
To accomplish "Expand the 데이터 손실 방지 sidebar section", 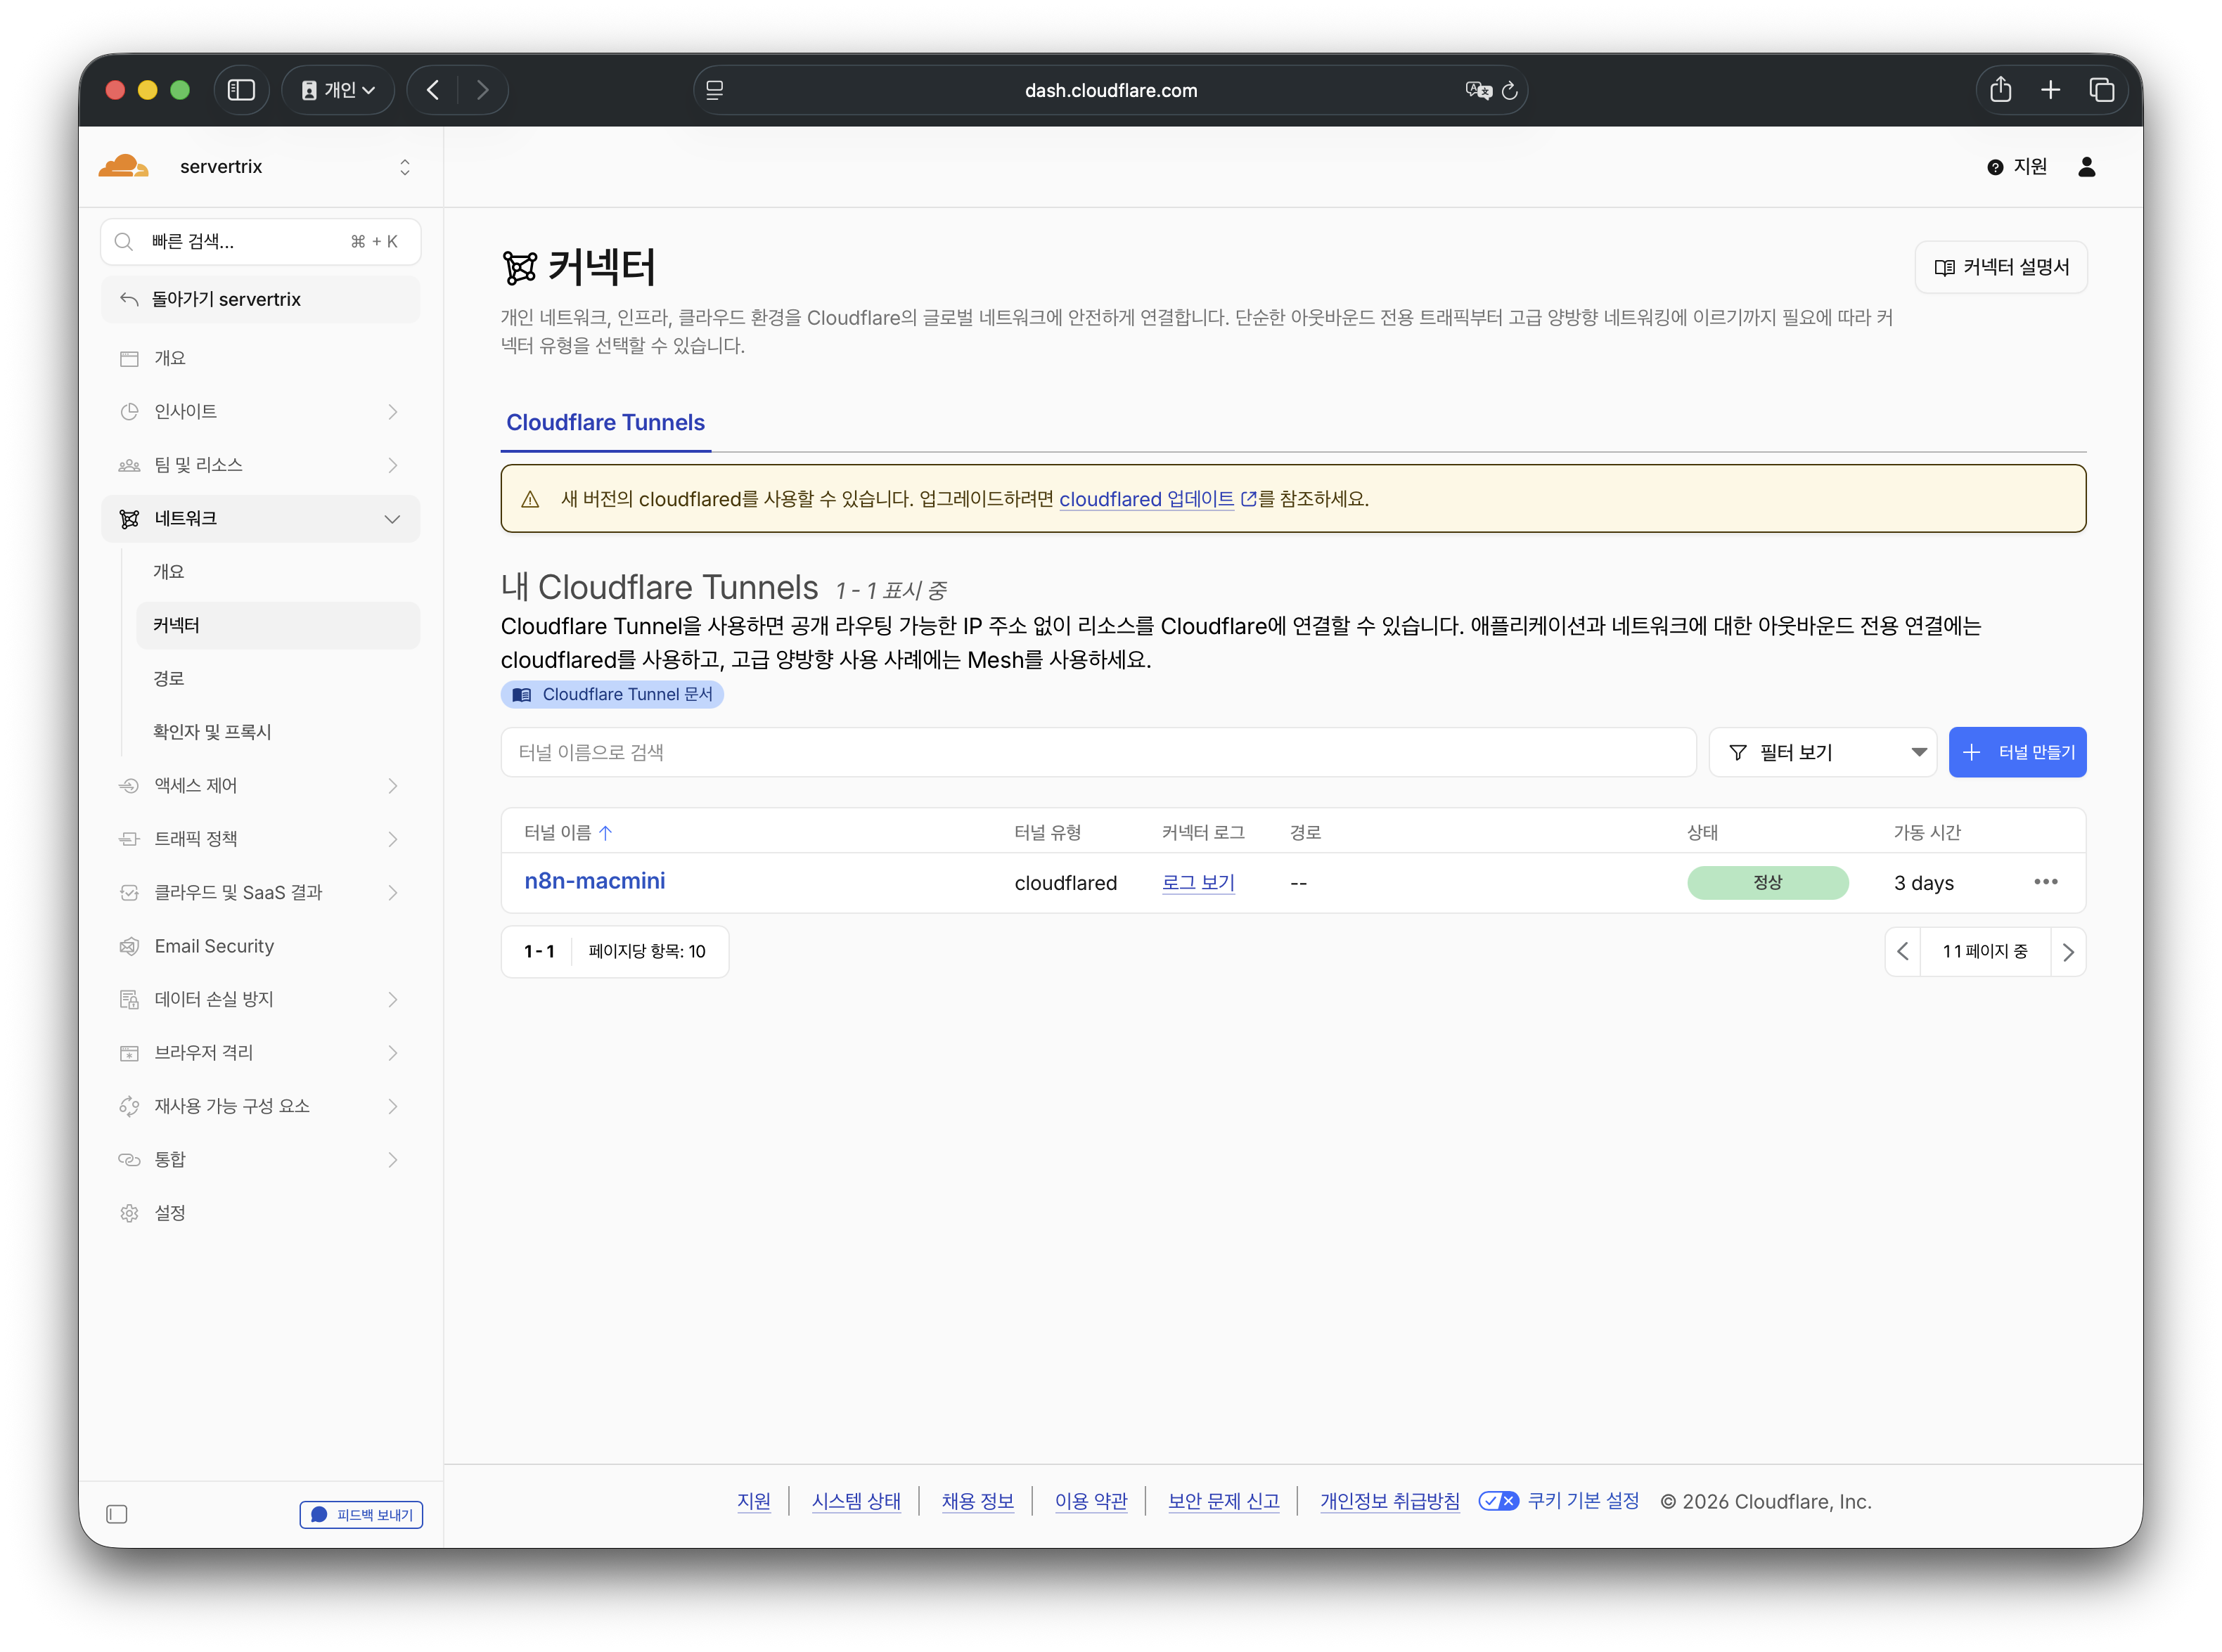I will pos(261,999).
